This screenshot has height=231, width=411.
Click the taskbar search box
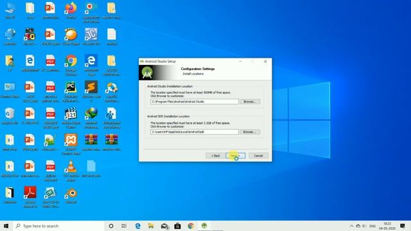point(58,226)
